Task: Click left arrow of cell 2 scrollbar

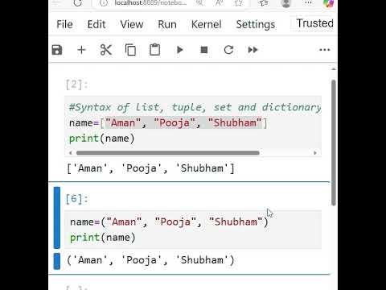Action: tap(70, 153)
